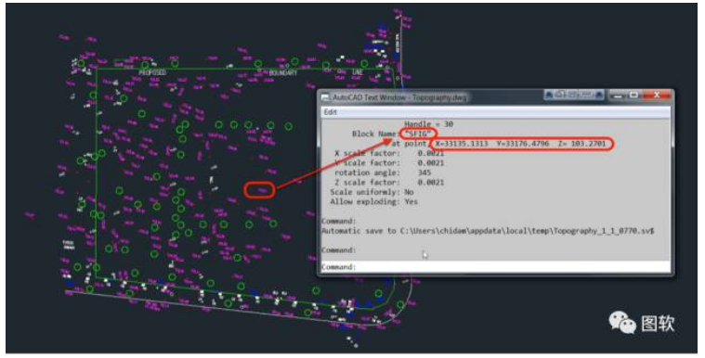Click the Z= 103.2701 coordinate text
The image size is (705, 358).
point(581,144)
